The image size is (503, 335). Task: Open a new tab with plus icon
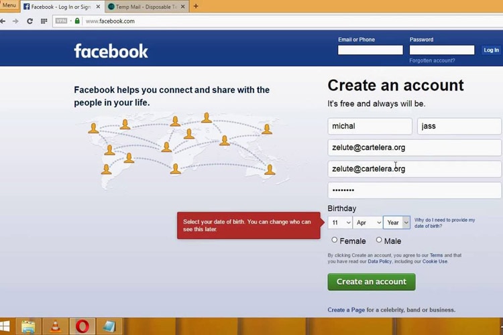point(196,7)
